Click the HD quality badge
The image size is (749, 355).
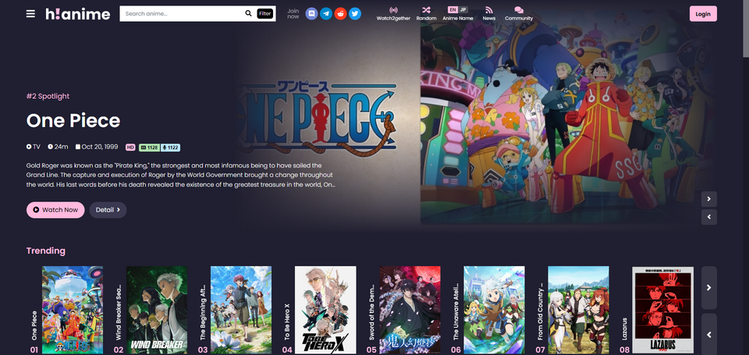point(130,148)
